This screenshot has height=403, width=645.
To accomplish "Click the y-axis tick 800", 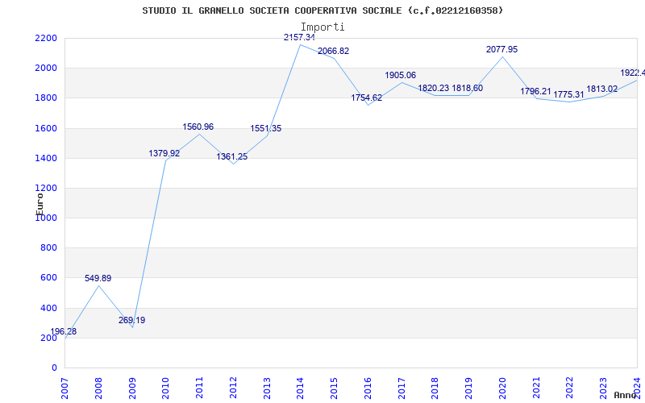I will pyautogui.click(x=49, y=248).
